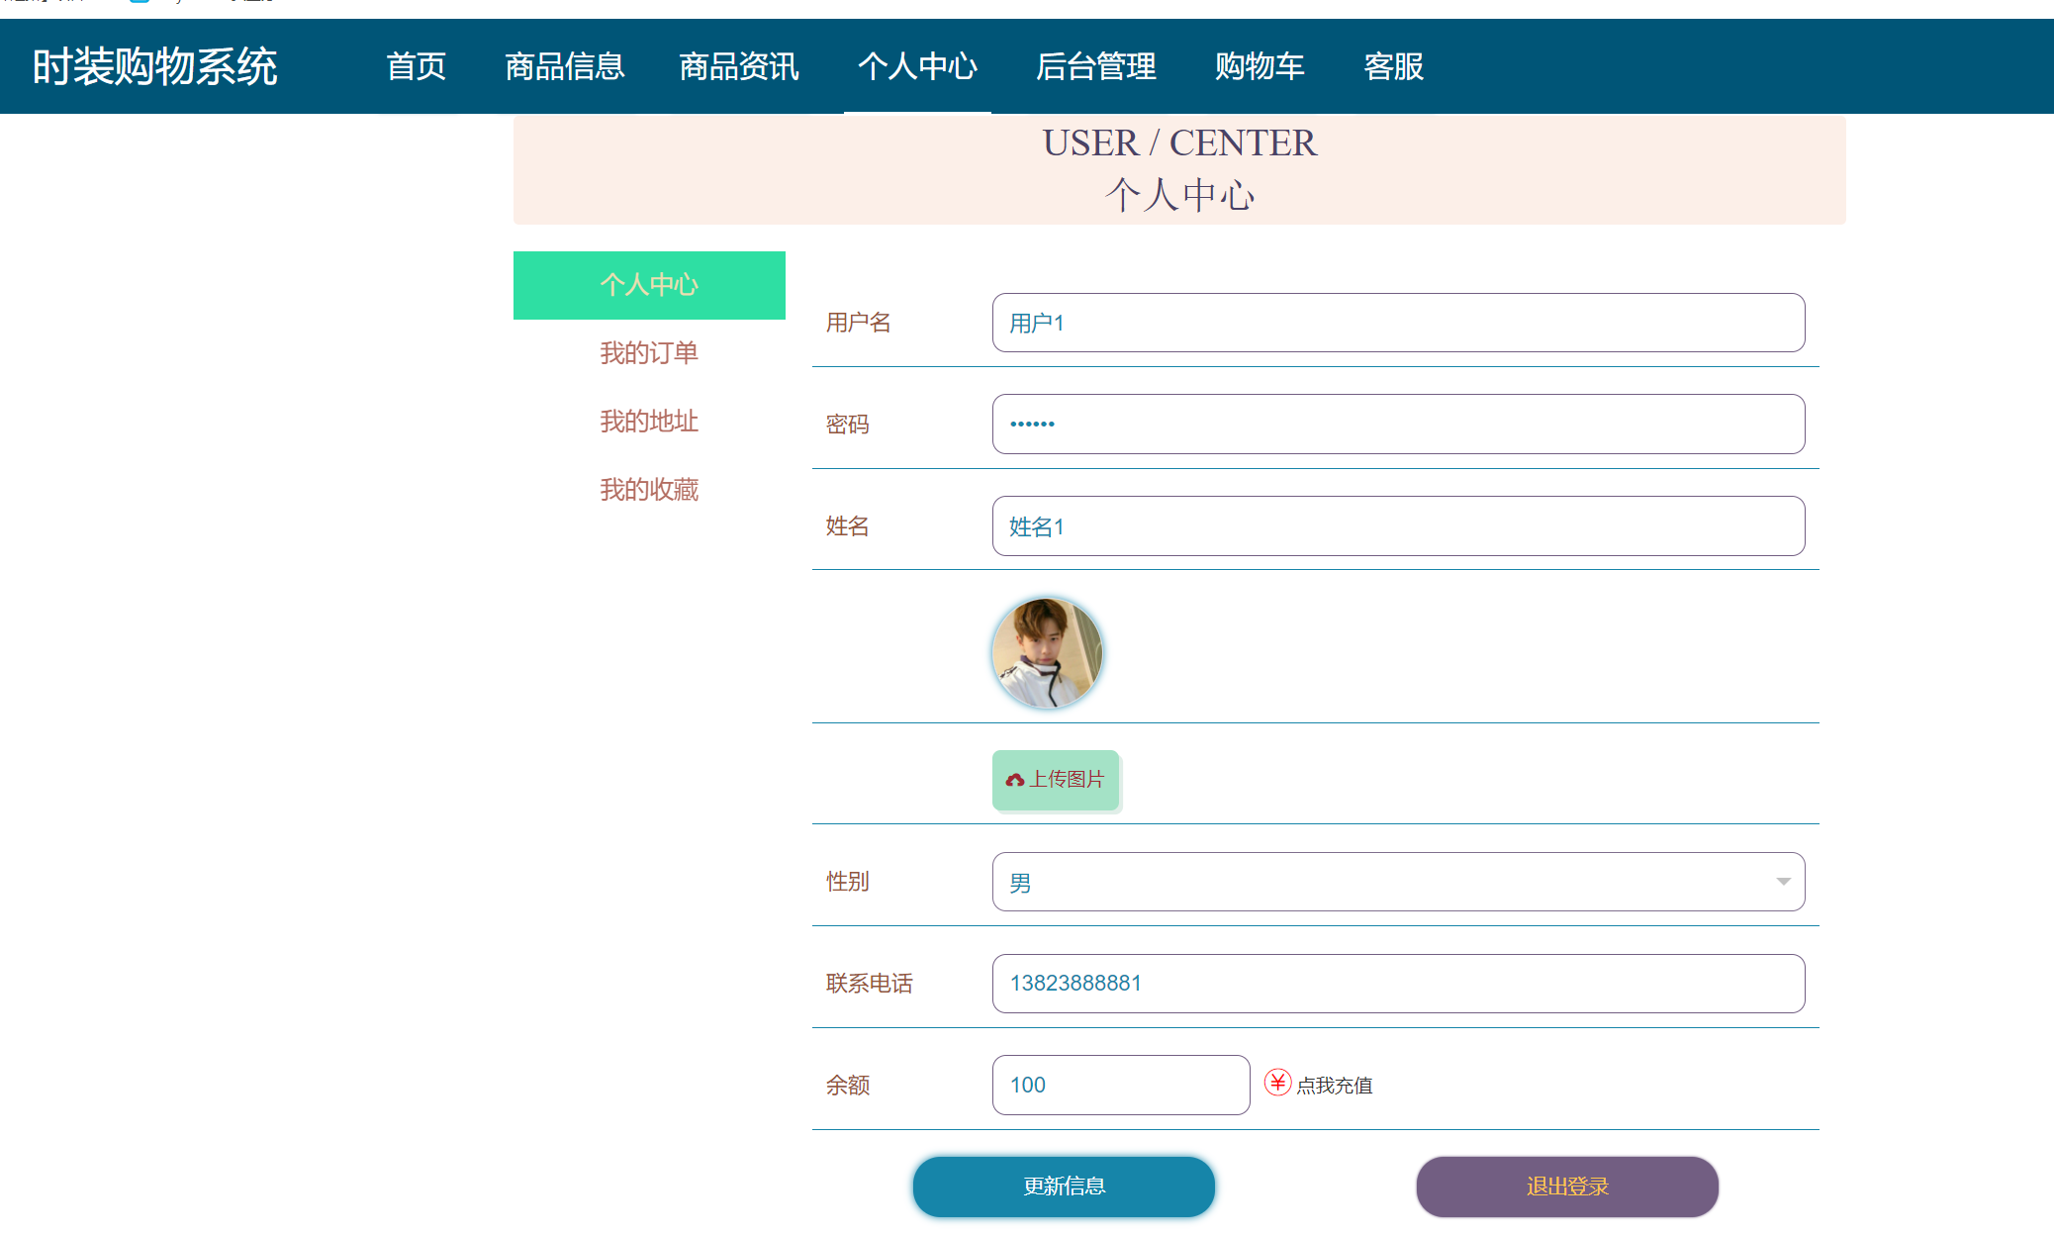Image resolution: width=2054 pixels, height=1234 pixels.
Task: Go to 后台管理 in the navbar
Action: (x=1095, y=66)
